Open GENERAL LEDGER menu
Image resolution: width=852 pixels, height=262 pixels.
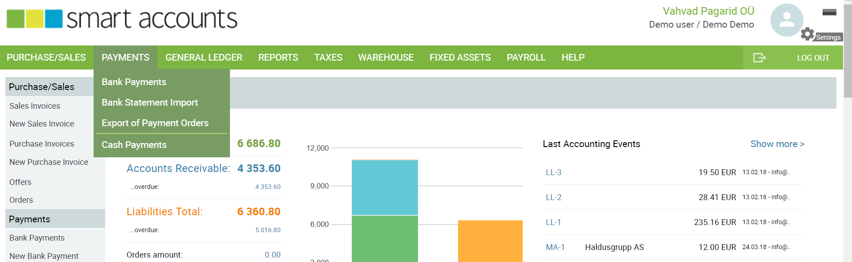pyautogui.click(x=204, y=57)
